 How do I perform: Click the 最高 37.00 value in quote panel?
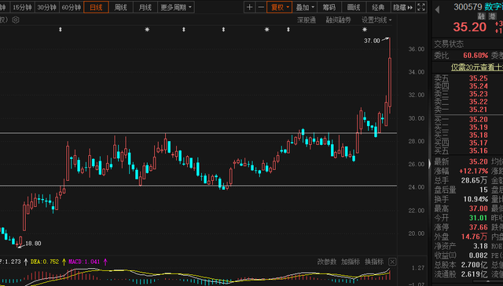coord(479,208)
